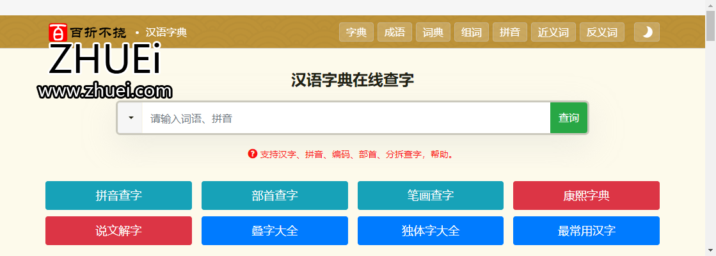The width and height of the screenshot is (716, 256).
Task: Click the page scrollbar down arrow
Action: click(x=710, y=250)
